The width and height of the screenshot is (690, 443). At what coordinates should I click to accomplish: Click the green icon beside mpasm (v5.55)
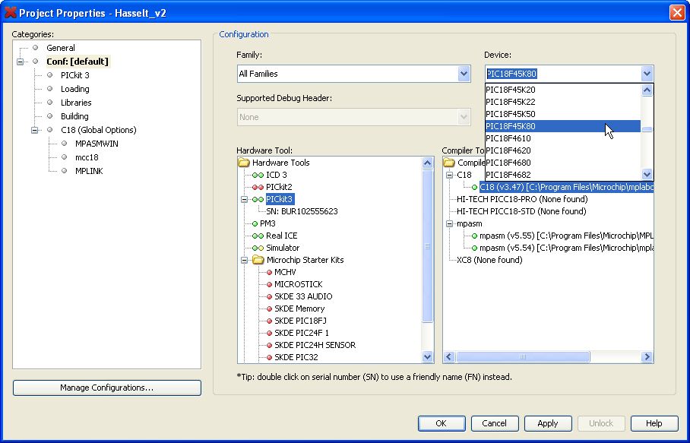point(475,236)
